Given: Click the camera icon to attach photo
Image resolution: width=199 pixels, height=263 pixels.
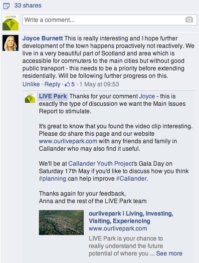Looking at the screenshot, I should click(x=190, y=20).
